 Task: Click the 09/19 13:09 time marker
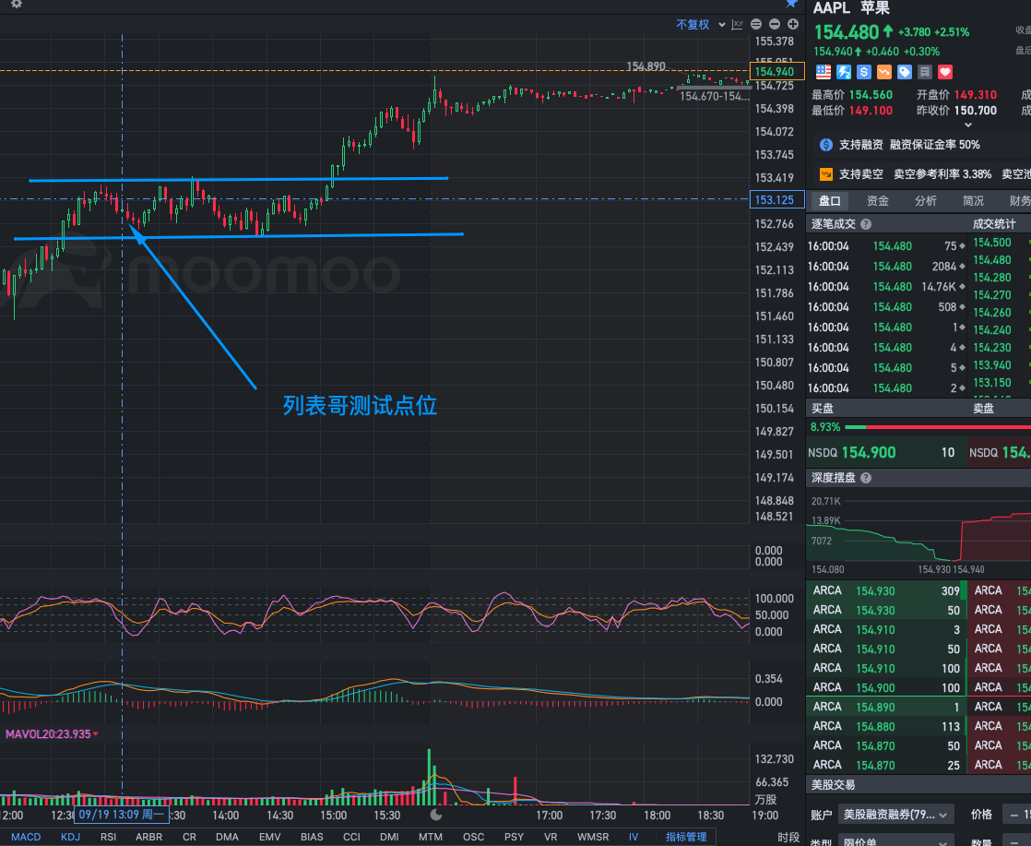click(x=122, y=815)
